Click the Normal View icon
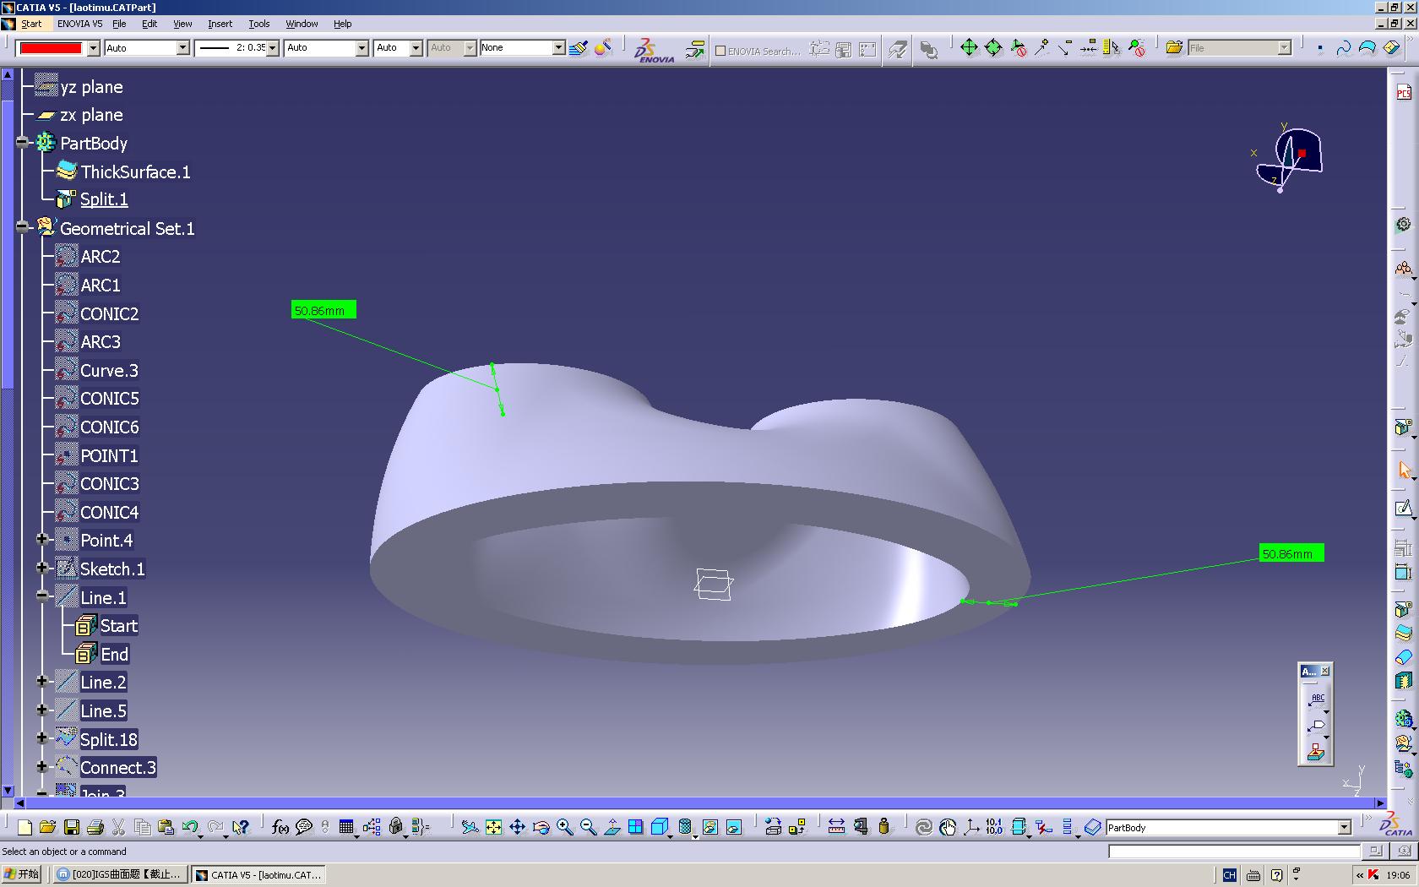 tap(612, 827)
